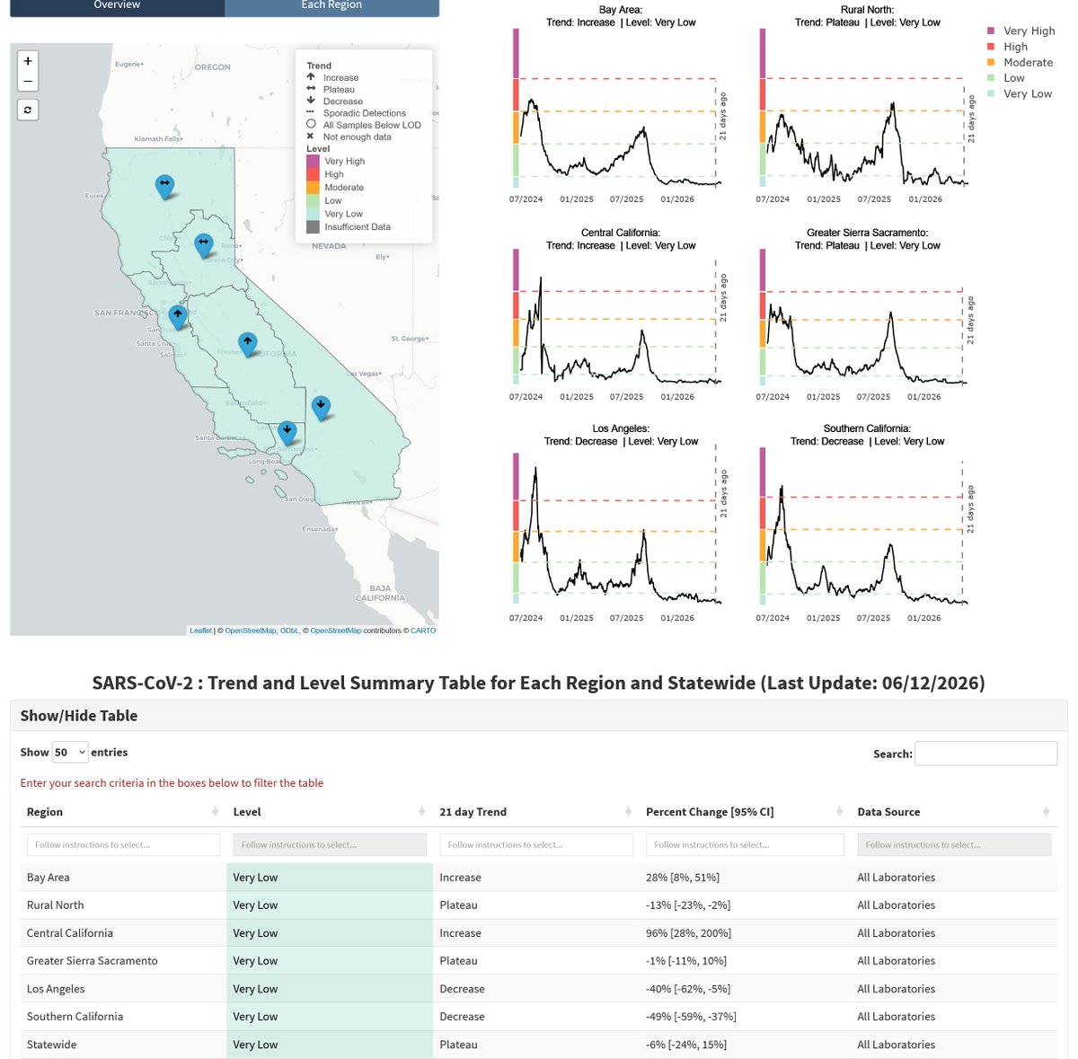Viewport: 1078px width, 1059px height.
Task: Switch to the Each Region tab
Action: coord(331,6)
